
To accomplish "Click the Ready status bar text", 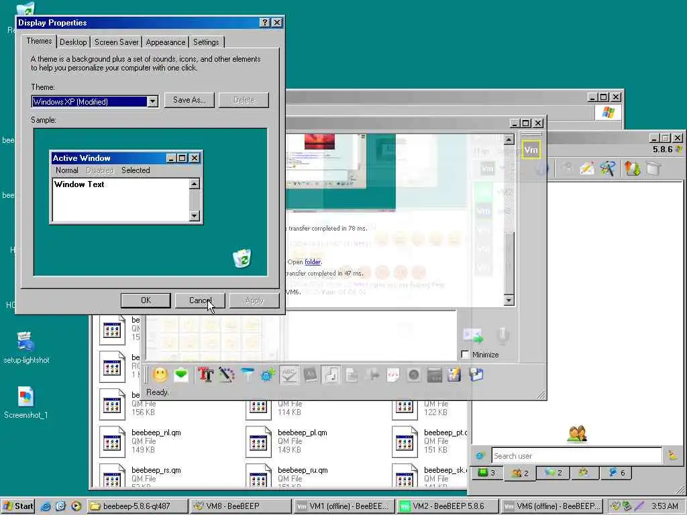I will point(157,392).
